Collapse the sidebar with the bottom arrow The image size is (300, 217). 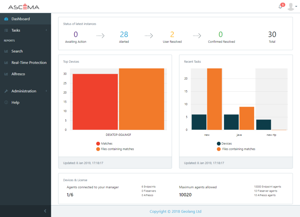pyautogui.click(x=45, y=211)
